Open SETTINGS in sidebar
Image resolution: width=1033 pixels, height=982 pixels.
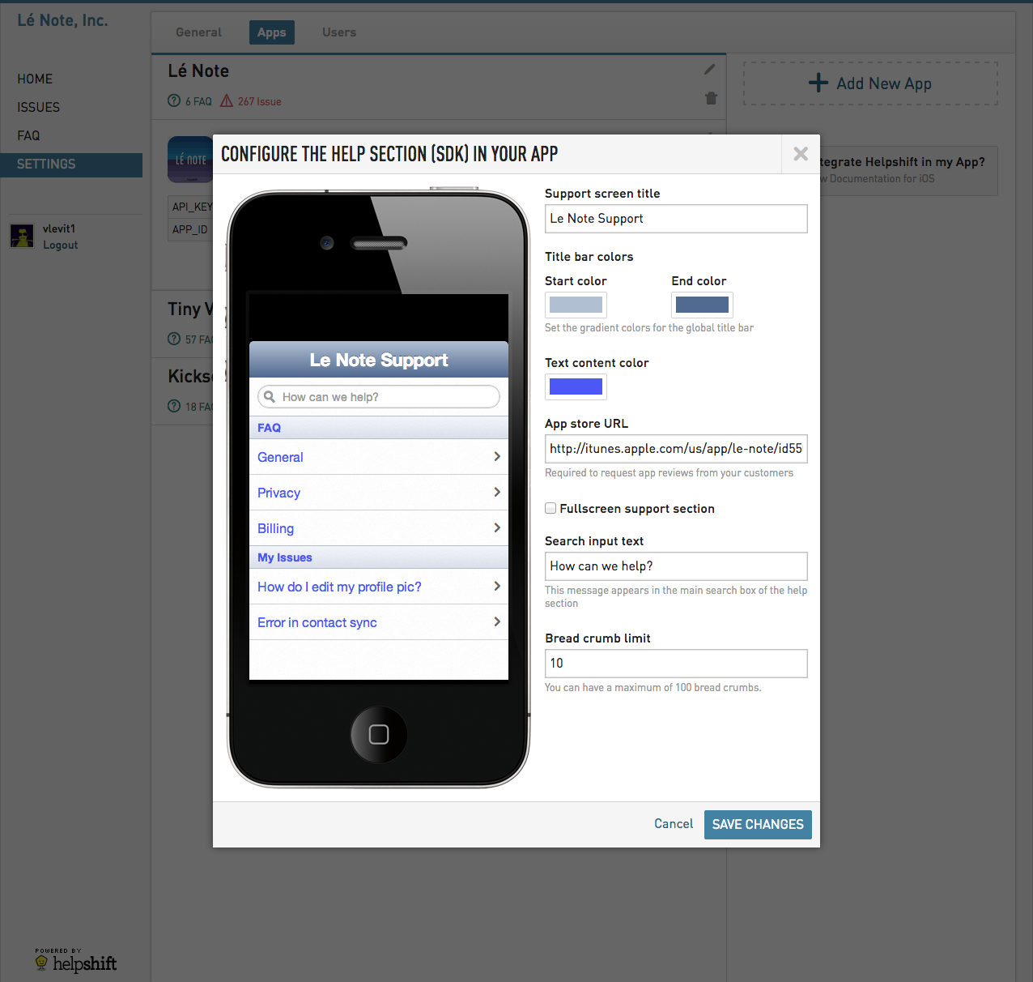click(71, 164)
